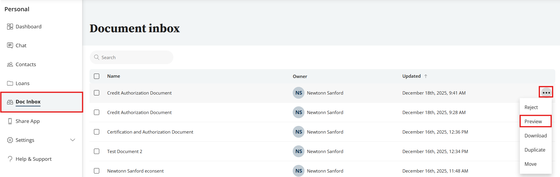560x177 pixels.
Task: Click the Settings gear icon
Action: 10,140
